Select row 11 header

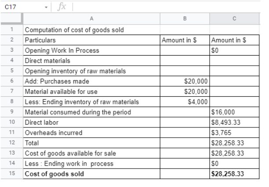[12, 132]
